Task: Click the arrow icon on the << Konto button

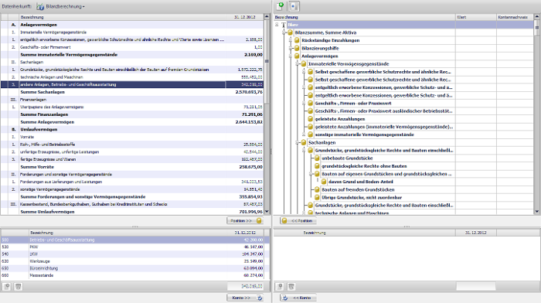Action: click(285, 298)
